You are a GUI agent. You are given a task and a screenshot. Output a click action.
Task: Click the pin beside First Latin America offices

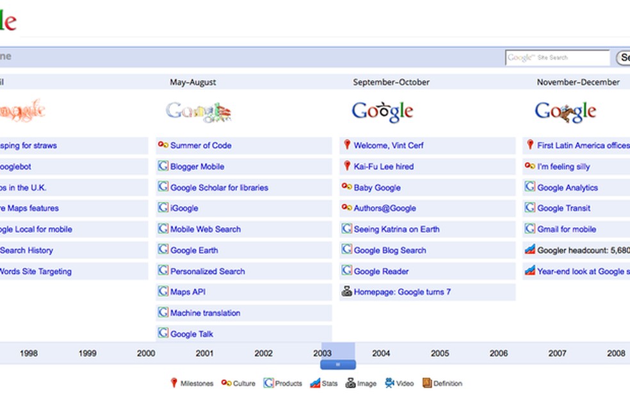click(529, 145)
